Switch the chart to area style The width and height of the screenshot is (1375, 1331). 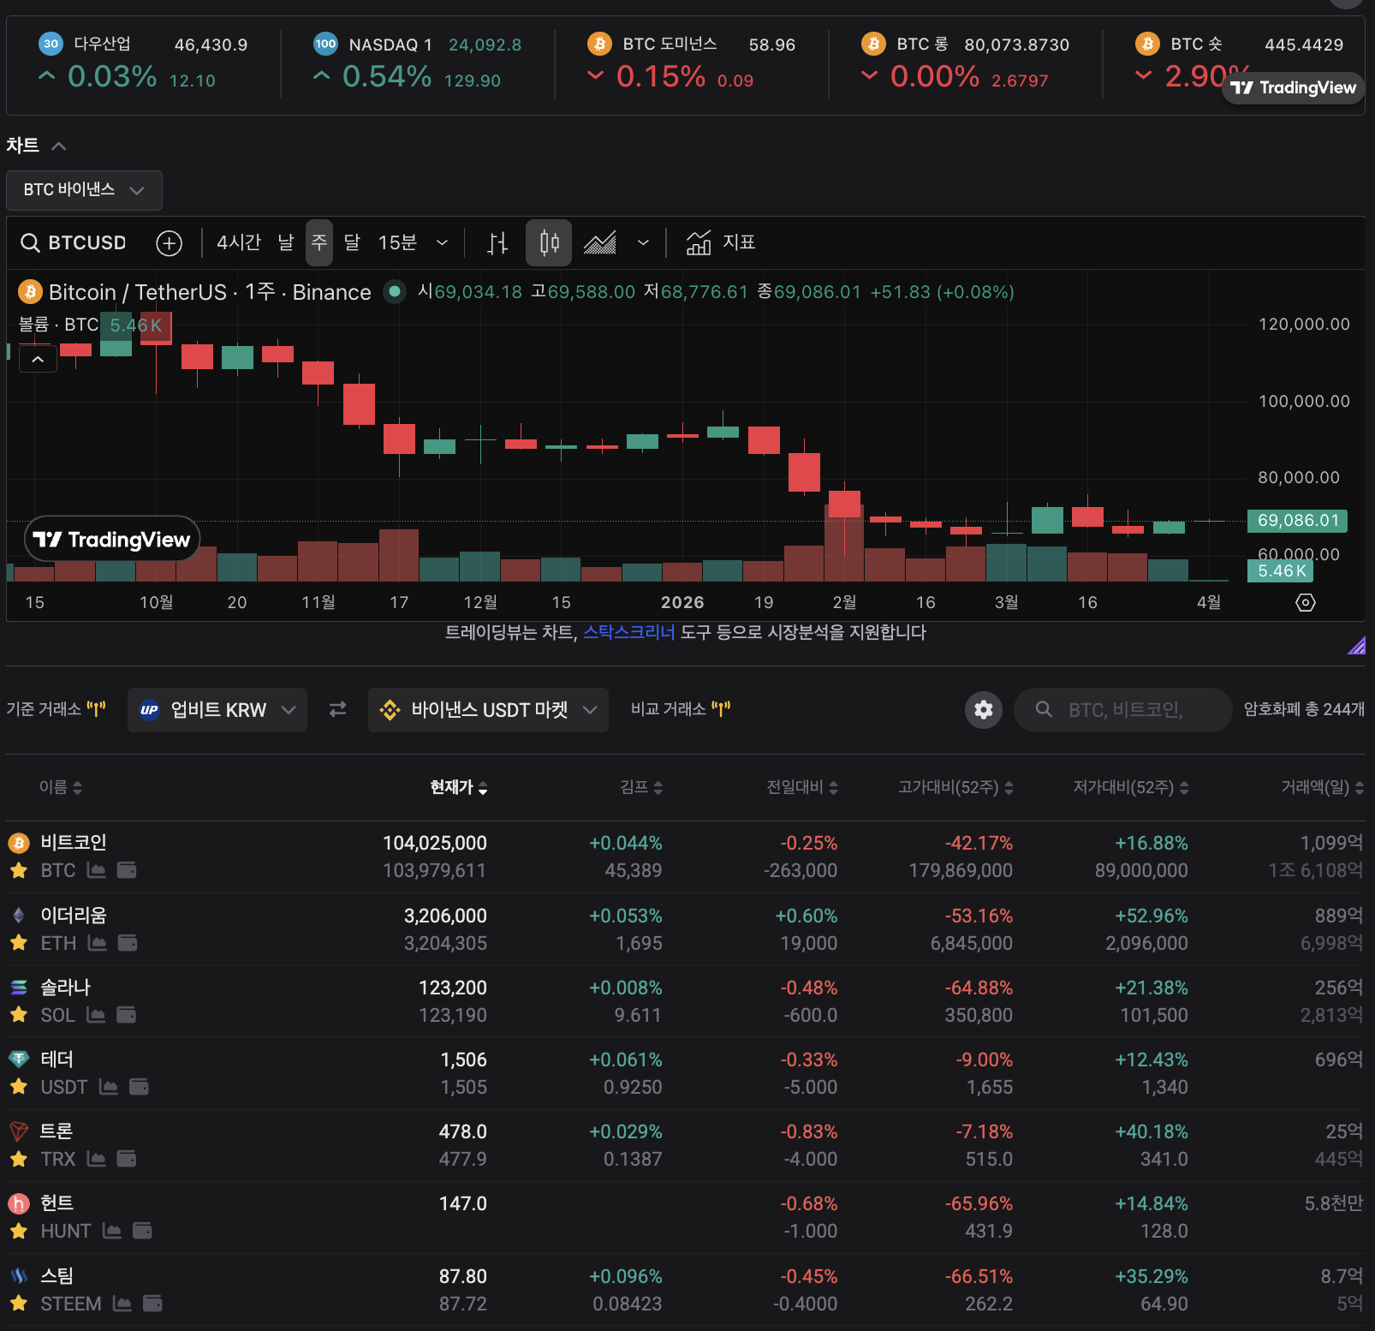[600, 243]
